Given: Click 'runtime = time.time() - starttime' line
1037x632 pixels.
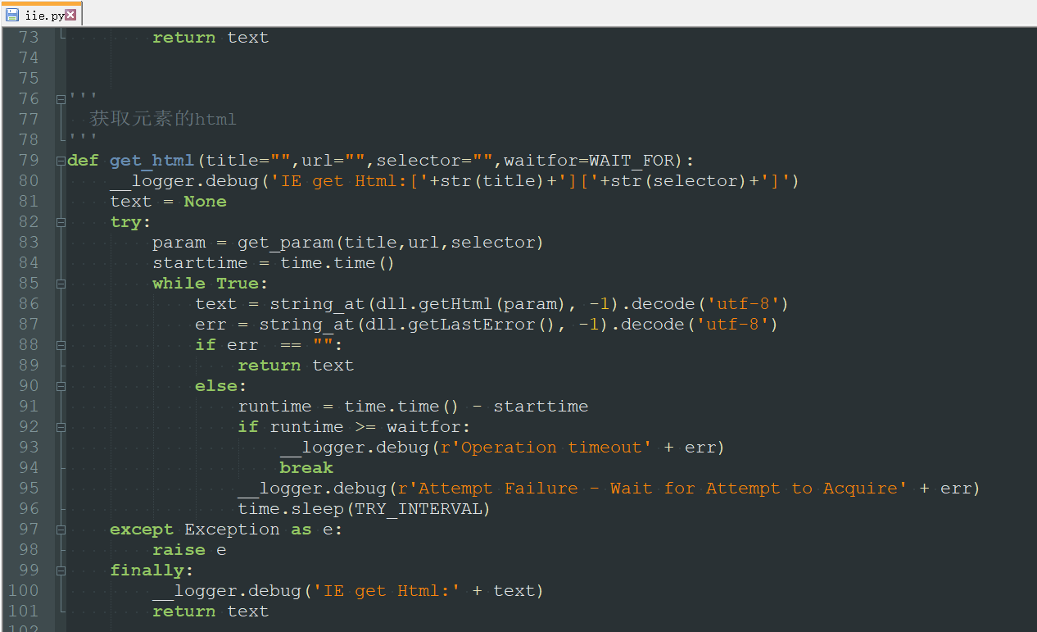Looking at the screenshot, I should [x=413, y=407].
